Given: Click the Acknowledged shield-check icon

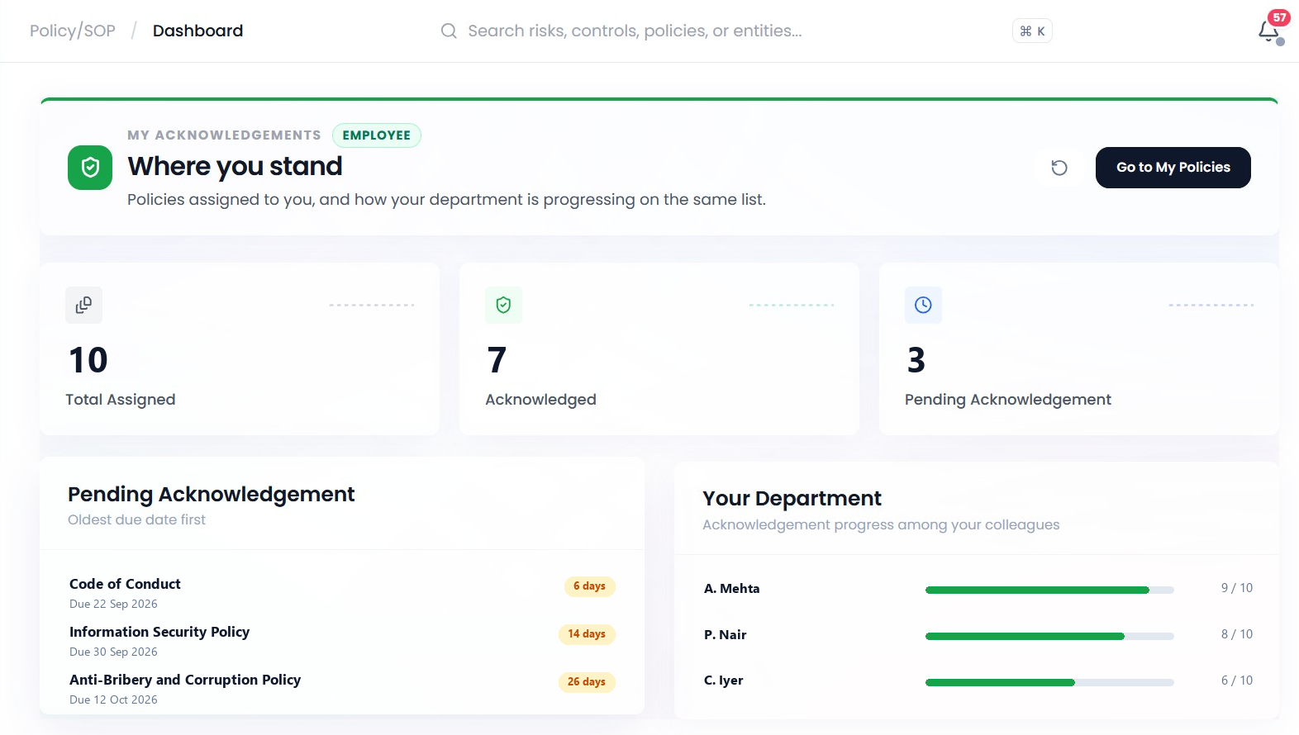Looking at the screenshot, I should point(503,305).
